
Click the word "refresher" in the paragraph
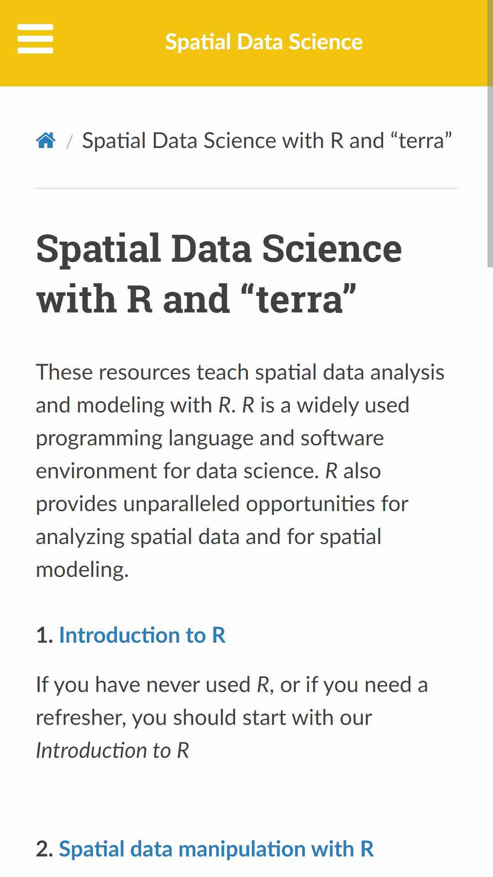click(x=80, y=718)
